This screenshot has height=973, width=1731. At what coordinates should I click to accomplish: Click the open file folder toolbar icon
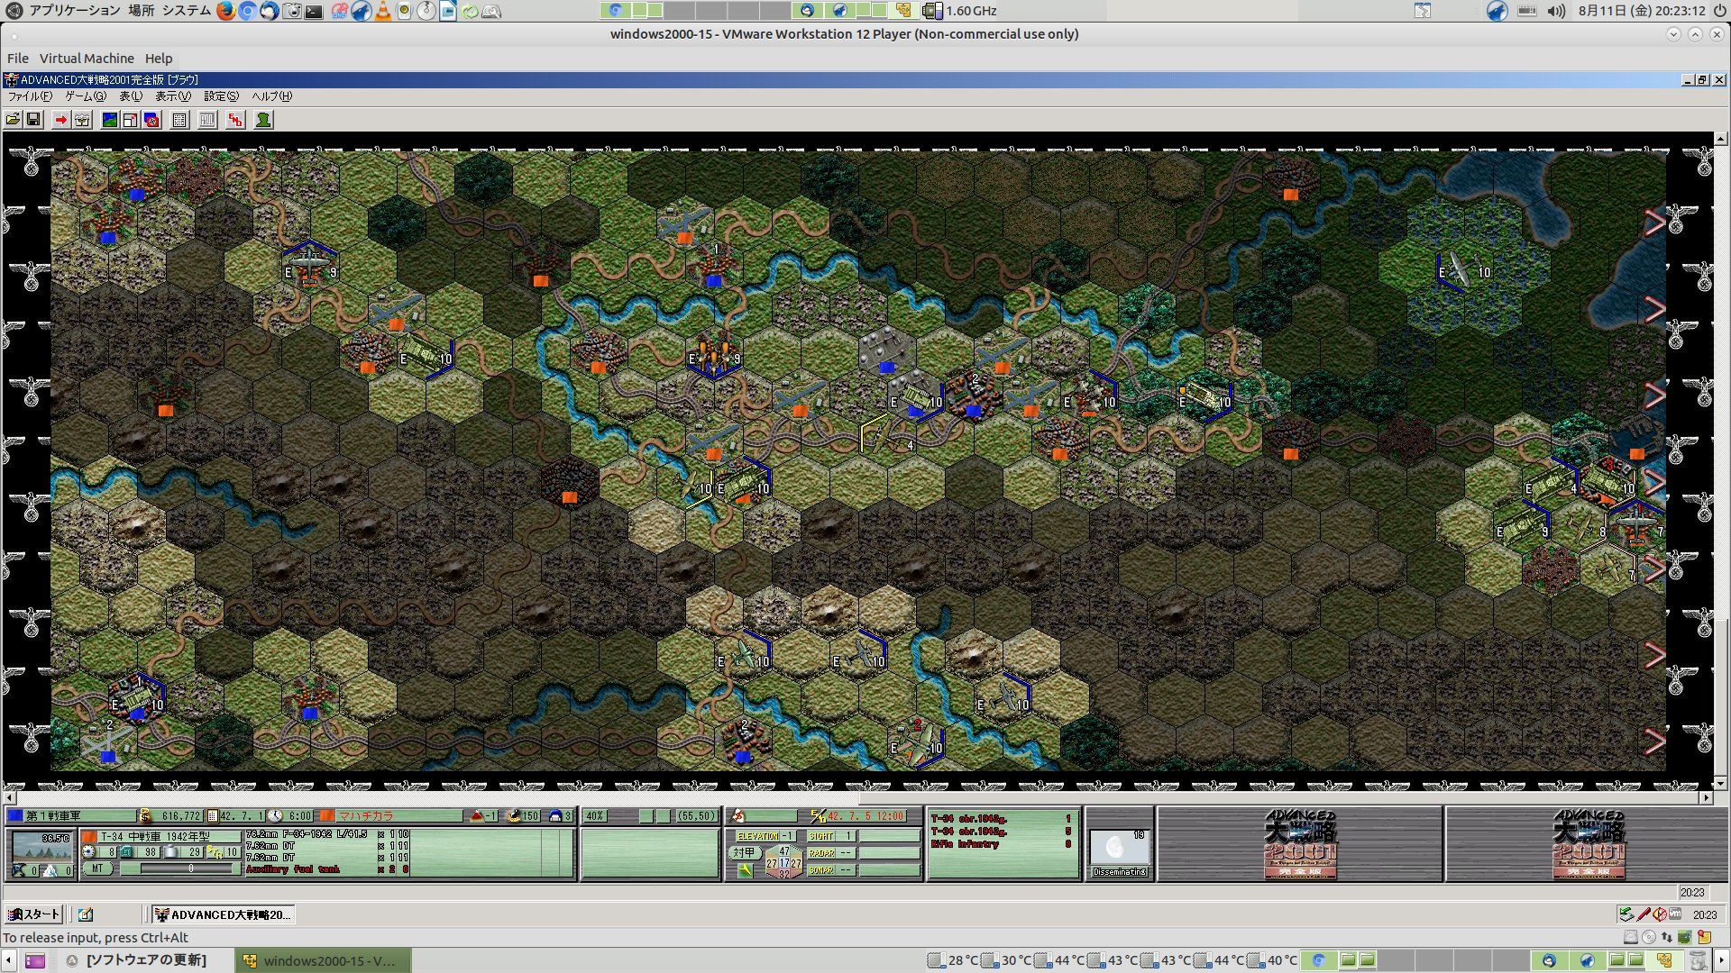13,120
